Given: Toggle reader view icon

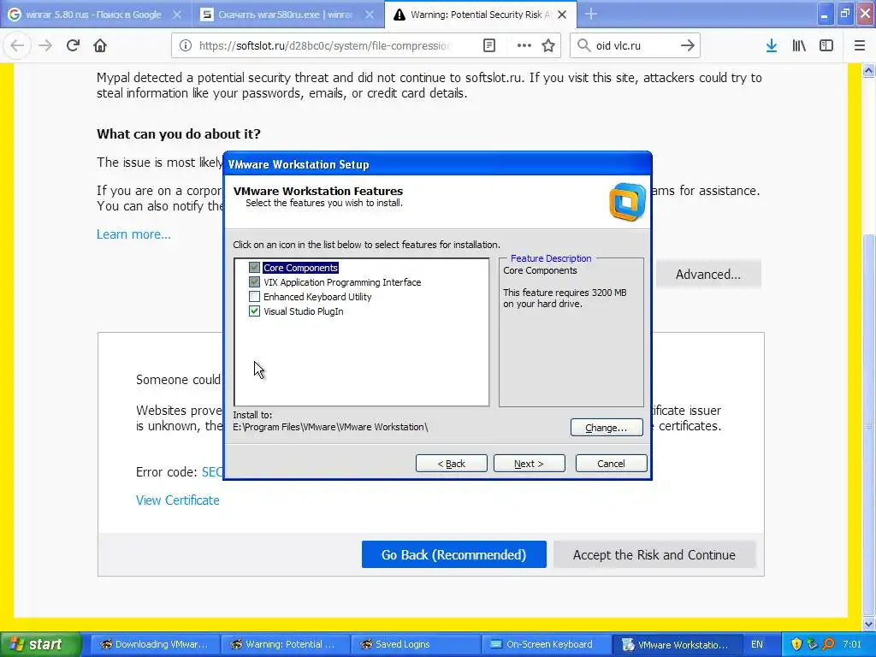Looking at the screenshot, I should click(x=488, y=46).
